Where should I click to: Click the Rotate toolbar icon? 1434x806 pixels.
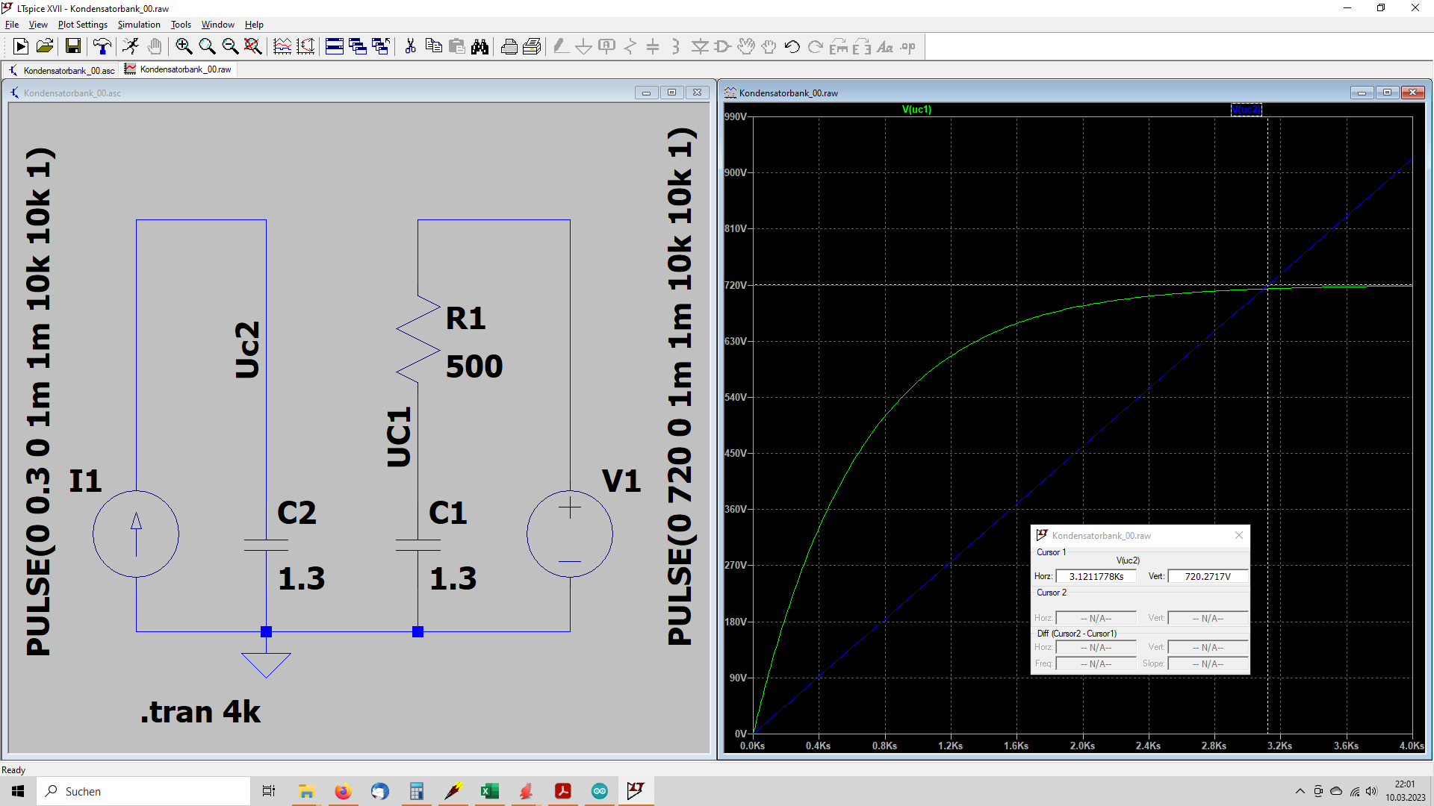[838, 46]
